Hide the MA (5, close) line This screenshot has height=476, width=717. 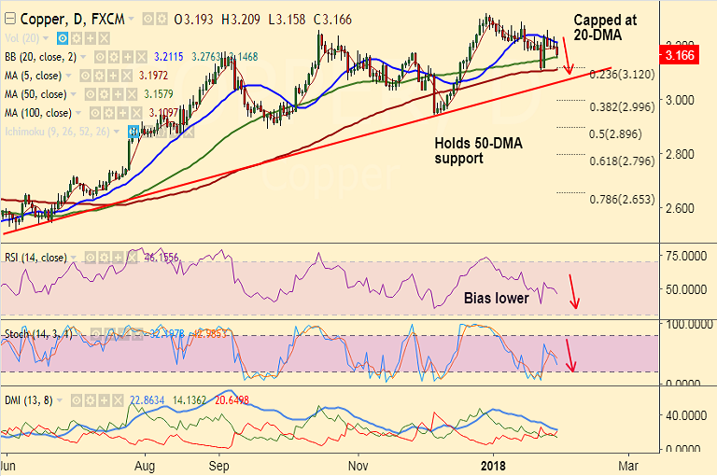(x=85, y=76)
